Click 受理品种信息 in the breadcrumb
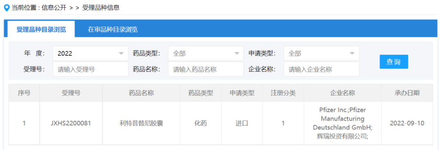The height and width of the screenshot is (150, 440). pyautogui.click(x=101, y=8)
